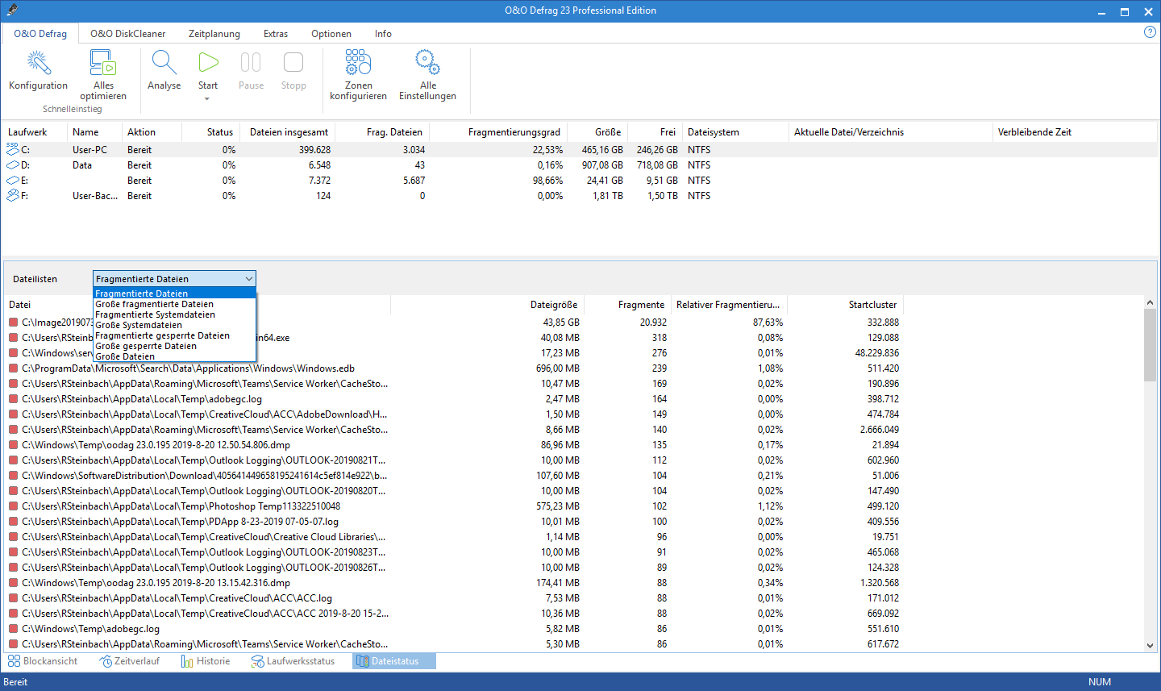This screenshot has height=691, width=1161.
Task: Select the adobegc.log in AppData Temp row
Action: 453,399
